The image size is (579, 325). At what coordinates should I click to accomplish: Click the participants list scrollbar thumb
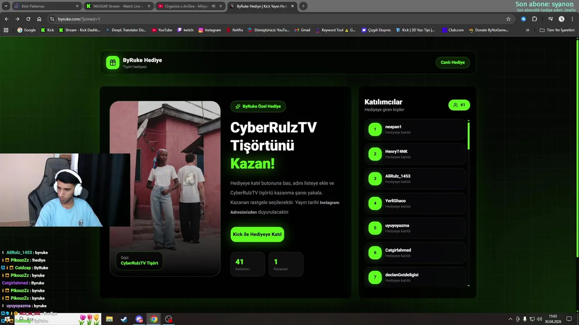tap(469, 135)
